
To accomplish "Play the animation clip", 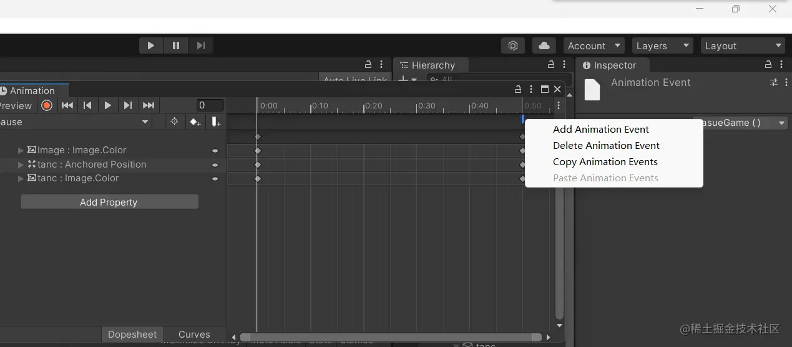I will click(x=107, y=105).
